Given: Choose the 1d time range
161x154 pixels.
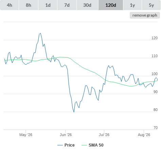Looking at the screenshot, I should pos(48,5).
